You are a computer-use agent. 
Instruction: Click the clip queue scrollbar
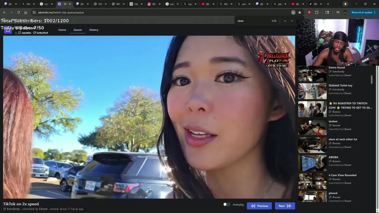click(x=372, y=79)
